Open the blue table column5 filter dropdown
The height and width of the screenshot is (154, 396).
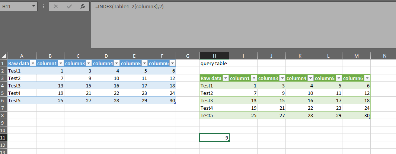click(x=144, y=63)
